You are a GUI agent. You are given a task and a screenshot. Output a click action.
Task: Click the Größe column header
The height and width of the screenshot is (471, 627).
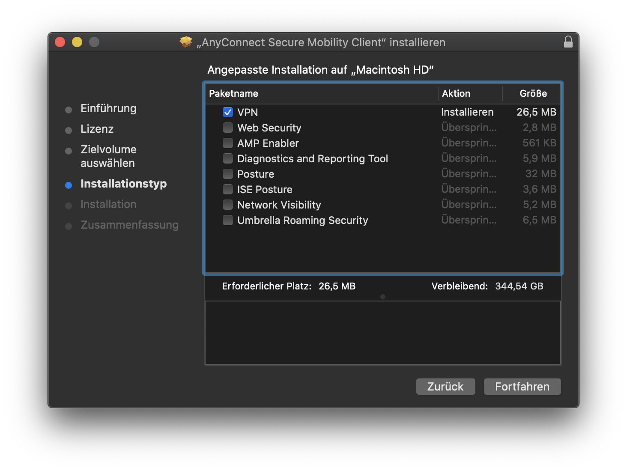coord(533,93)
